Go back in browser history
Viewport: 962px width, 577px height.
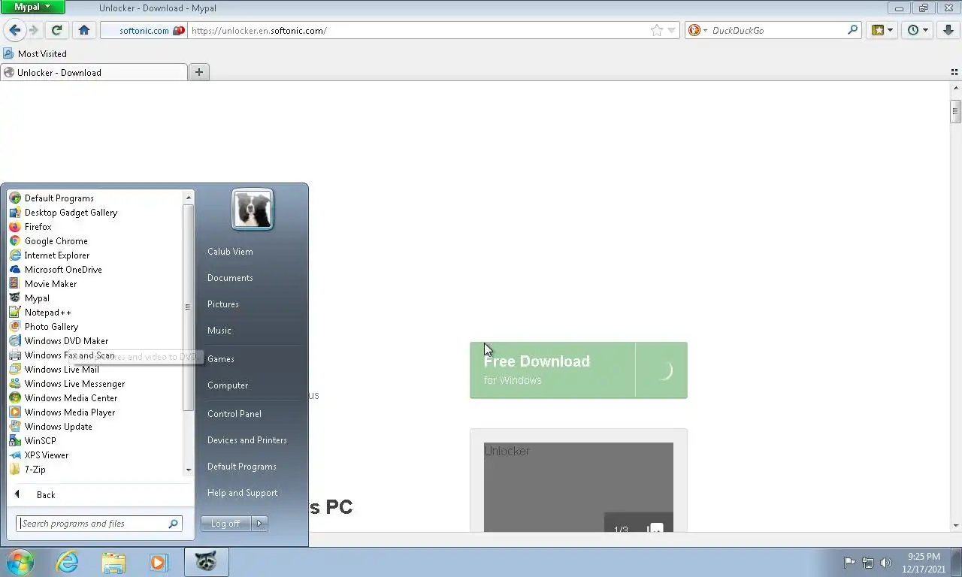pyautogui.click(x=14, y=30)
